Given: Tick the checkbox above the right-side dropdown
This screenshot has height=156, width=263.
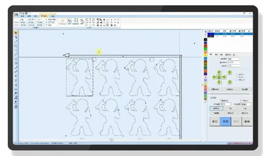Looking at the screenshot, I should click(x=241, y=101).
